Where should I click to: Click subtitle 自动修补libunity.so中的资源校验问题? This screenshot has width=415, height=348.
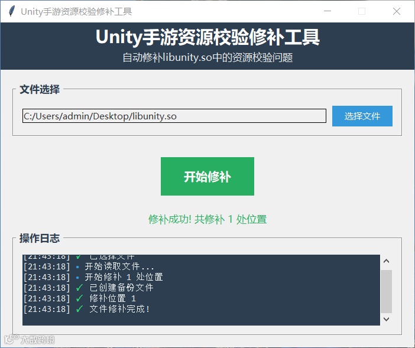tap(208, 57)
